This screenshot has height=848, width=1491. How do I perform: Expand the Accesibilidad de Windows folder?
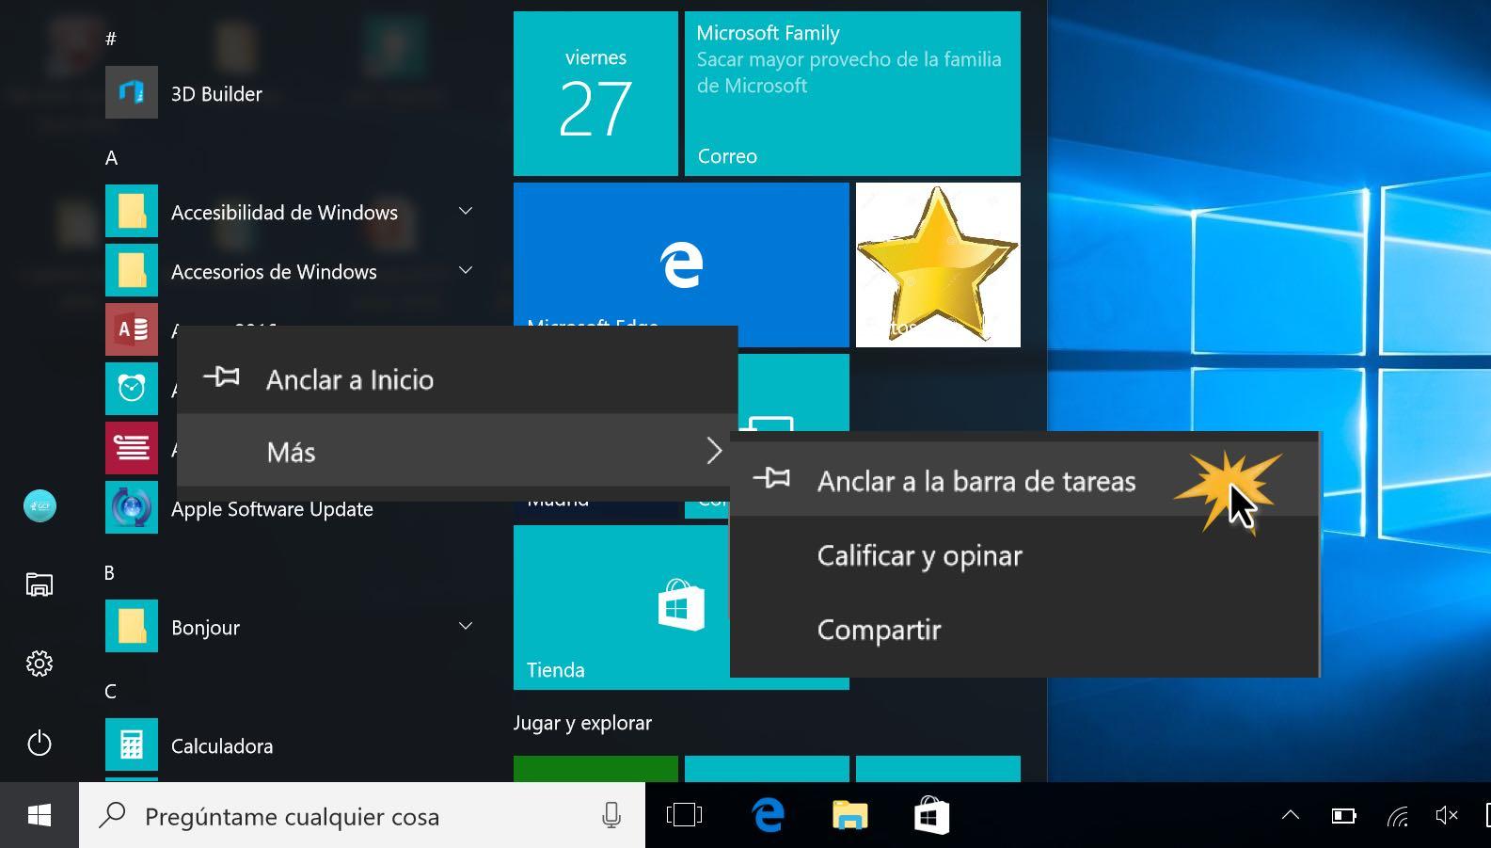click(465, 211)
